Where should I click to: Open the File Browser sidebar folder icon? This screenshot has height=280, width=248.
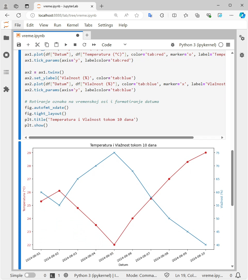click(x=6, y=38)
